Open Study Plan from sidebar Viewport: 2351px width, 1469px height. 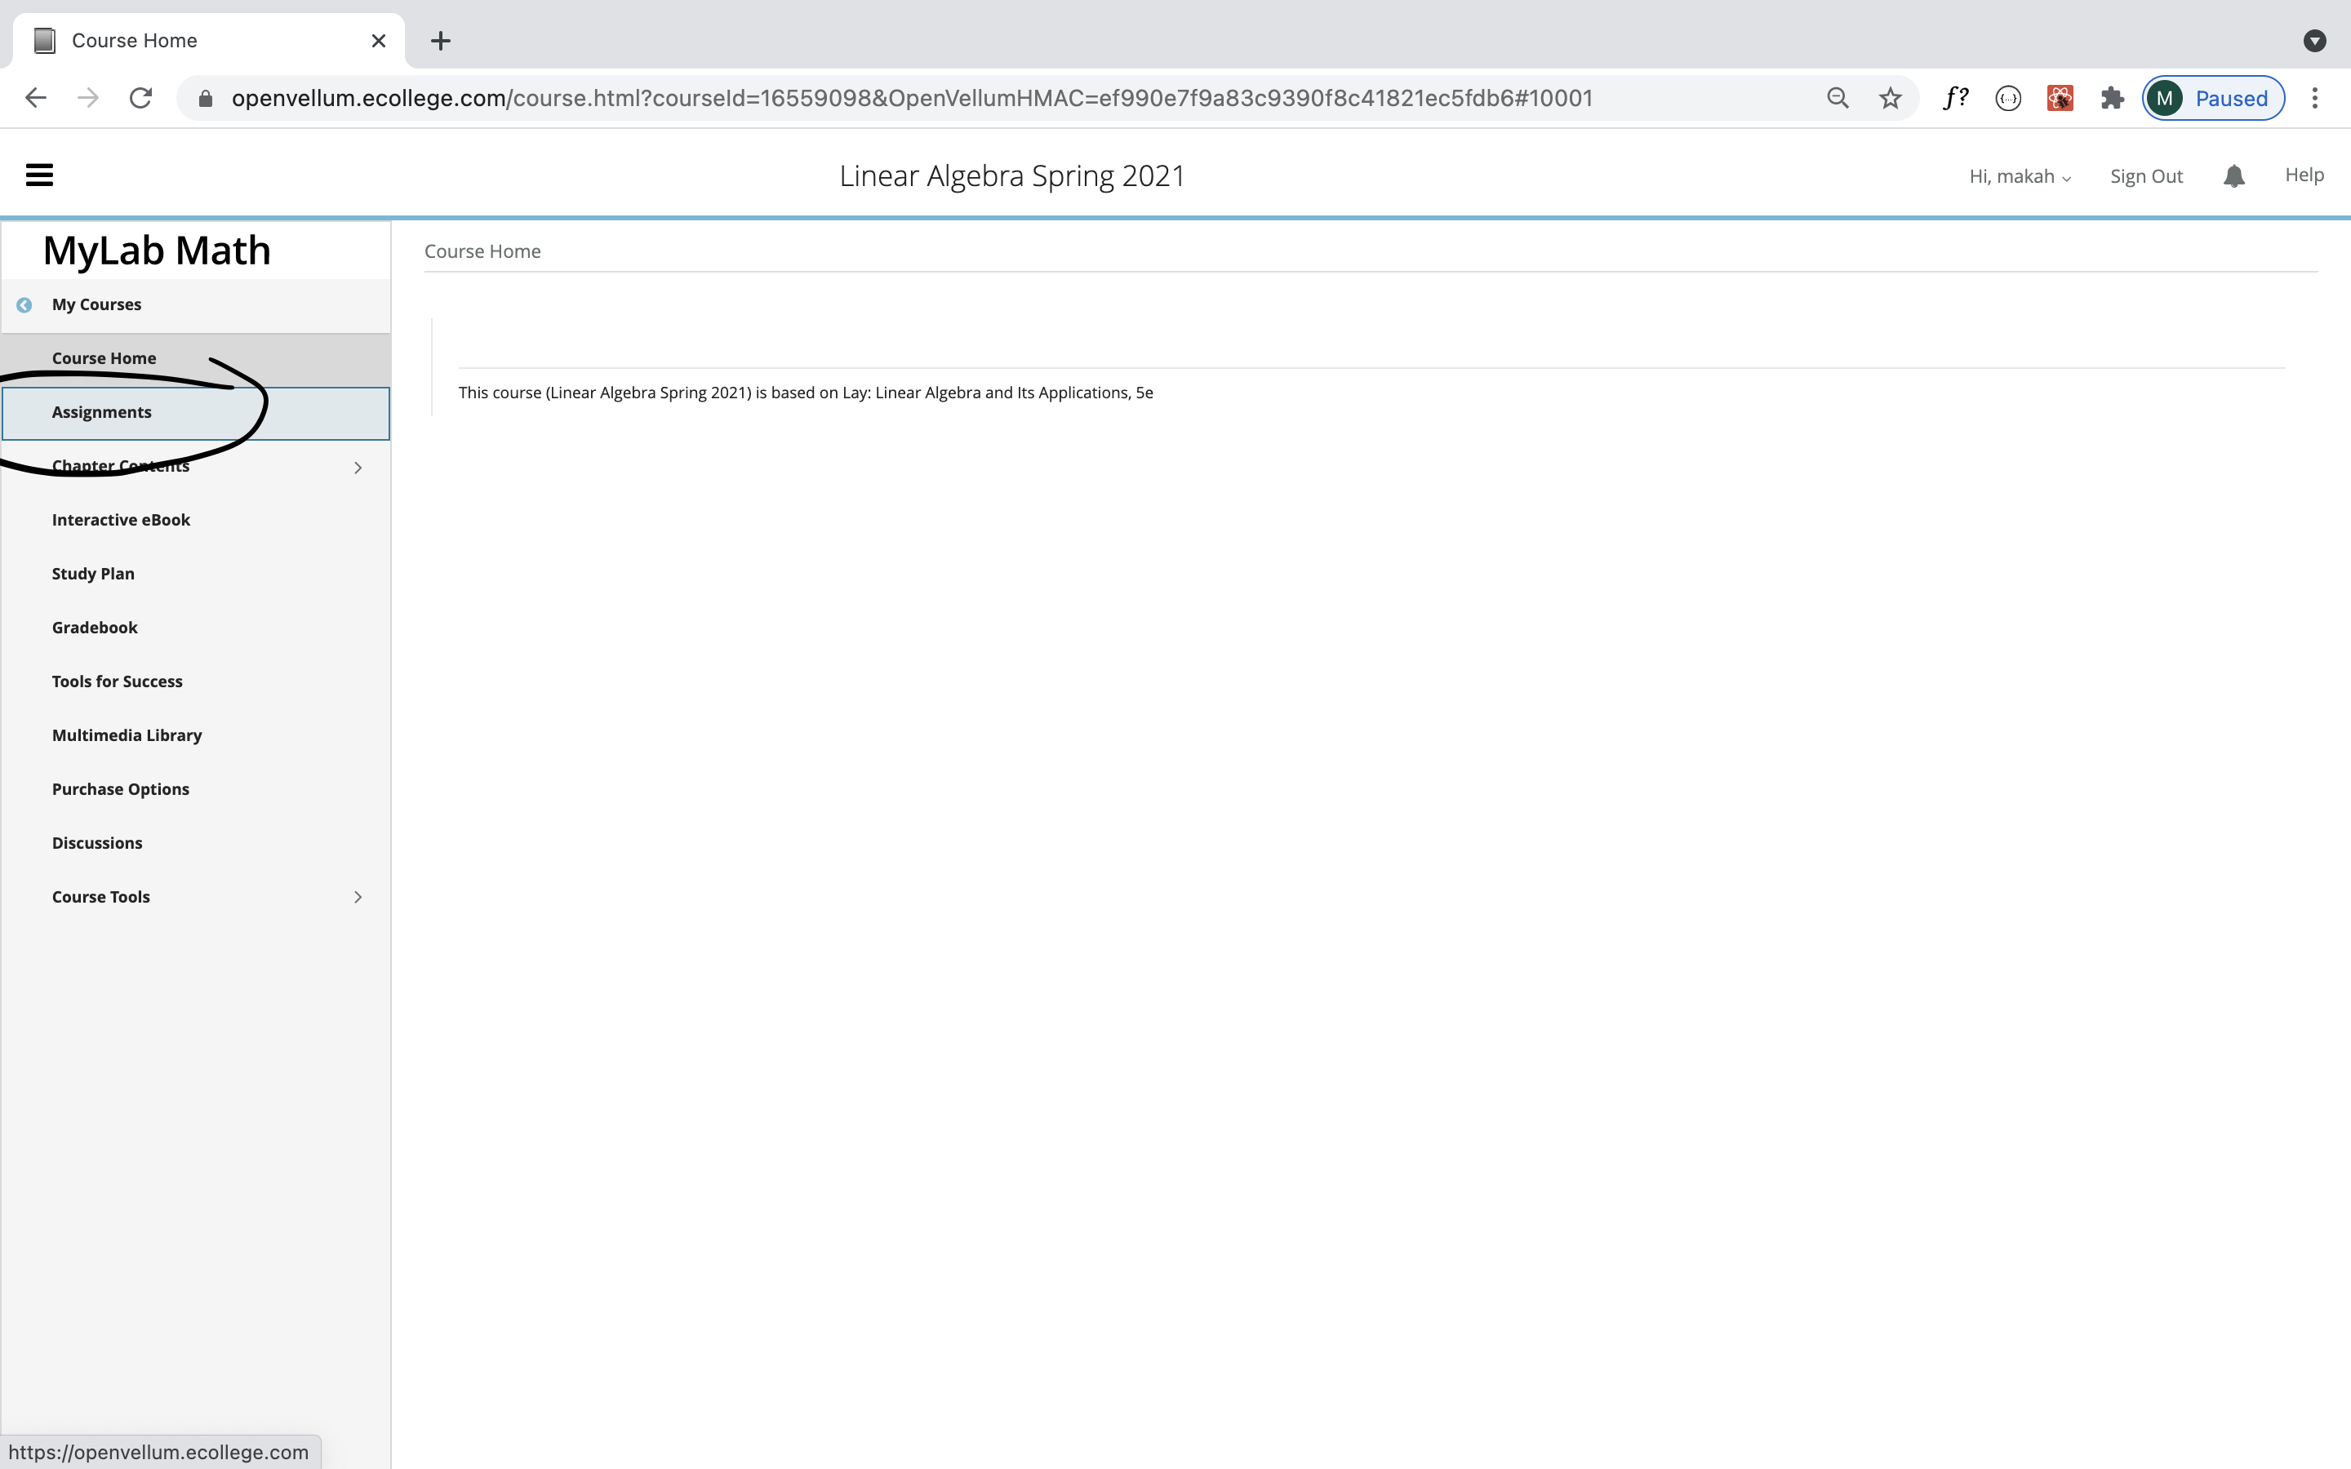[93, 573]
